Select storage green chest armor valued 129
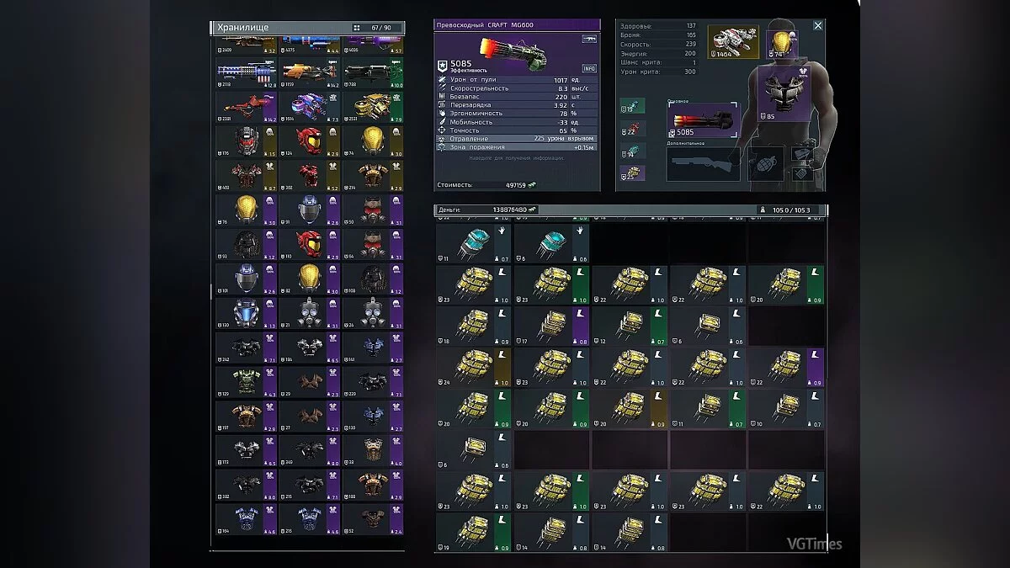The image size is (1010, 568). tap(246, 382)
